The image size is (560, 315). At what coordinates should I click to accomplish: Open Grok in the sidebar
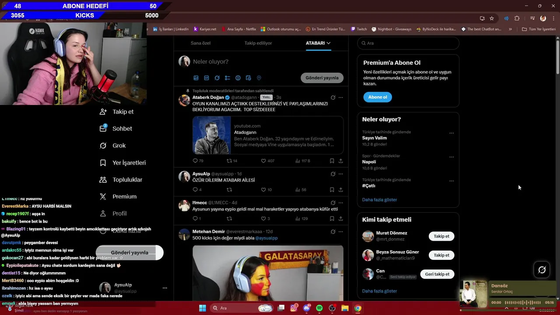pos(112,146)
